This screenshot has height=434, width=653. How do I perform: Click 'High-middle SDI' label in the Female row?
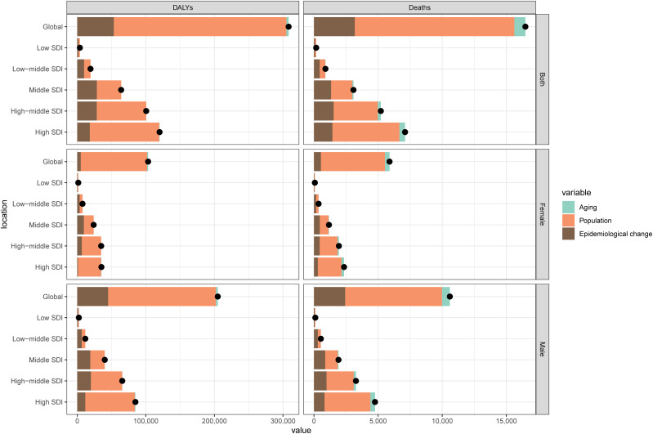pos(37,246)
